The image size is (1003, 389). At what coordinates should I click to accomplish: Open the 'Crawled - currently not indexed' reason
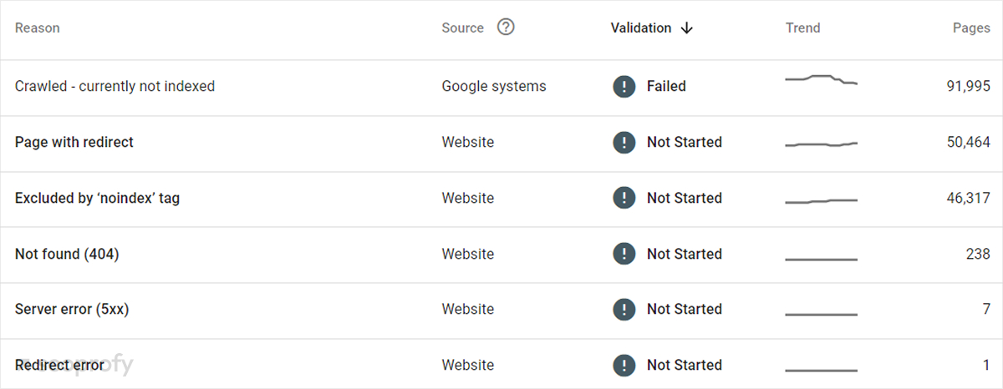pyautogui.click(x=115, y=86)
